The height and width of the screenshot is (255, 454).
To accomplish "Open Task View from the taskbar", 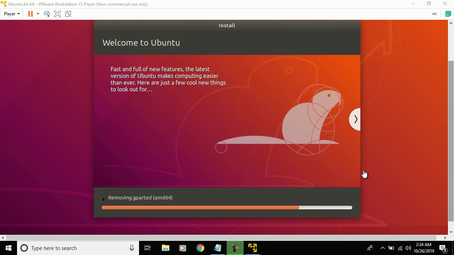I will click(148, 248).
